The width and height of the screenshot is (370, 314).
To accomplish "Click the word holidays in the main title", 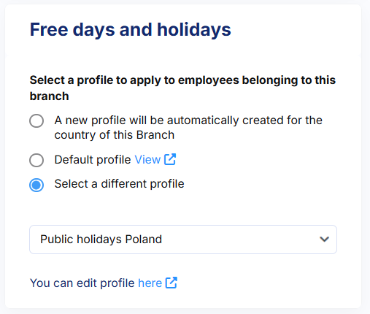I will pos(194,30).
